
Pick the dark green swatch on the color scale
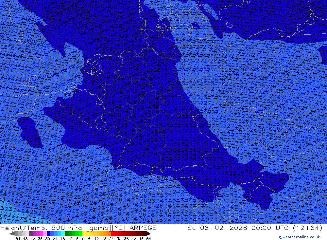pos(67,233)
